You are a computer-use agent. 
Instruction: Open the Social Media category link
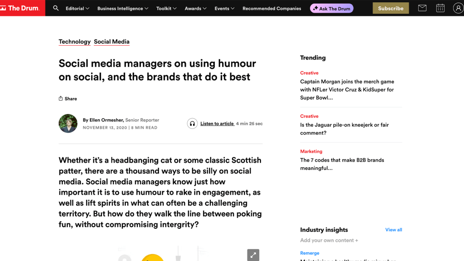pyautogui.click(x=111, y=42)
